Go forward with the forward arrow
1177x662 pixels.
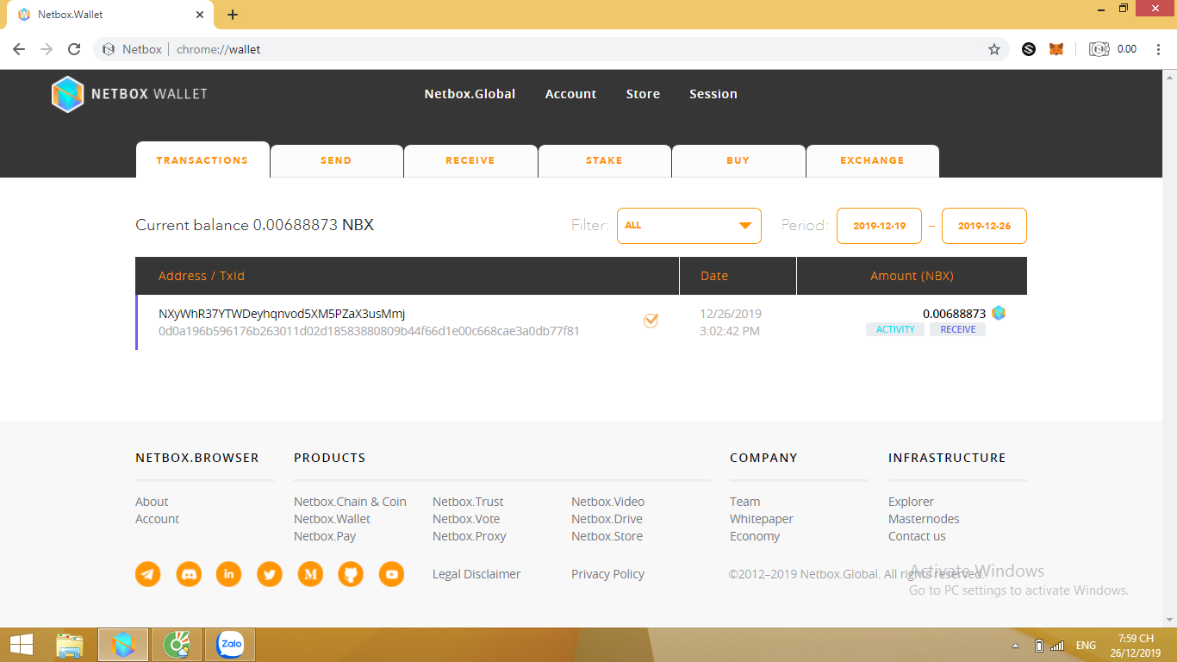pos(47,49)
